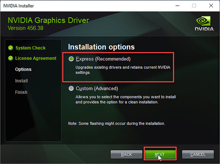This screenshot has height=164, width=220.
Task: Click the green NEXT button
Action: coord(160,154)
